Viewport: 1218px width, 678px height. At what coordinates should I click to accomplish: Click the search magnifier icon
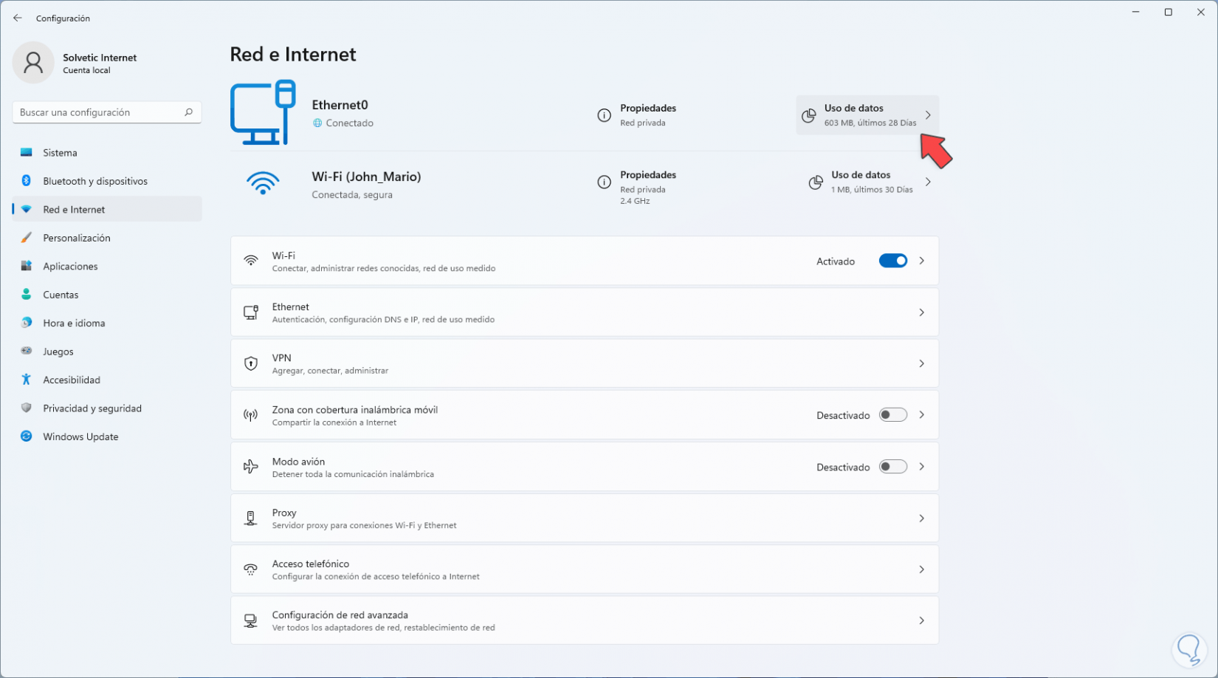188,112
